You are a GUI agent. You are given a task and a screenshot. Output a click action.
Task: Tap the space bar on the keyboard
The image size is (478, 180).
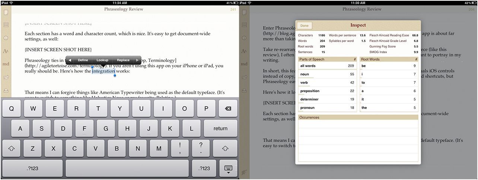pos(127,168)
